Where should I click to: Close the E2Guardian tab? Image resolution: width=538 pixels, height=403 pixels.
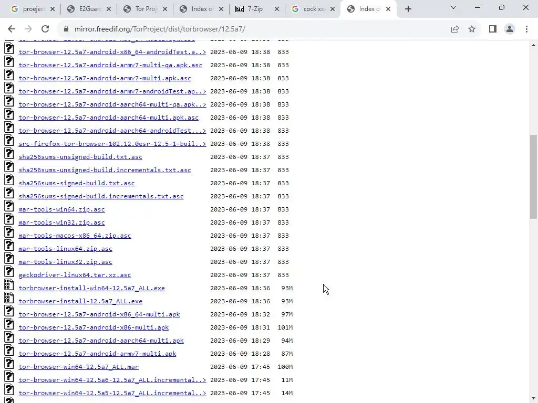point(108,9)
